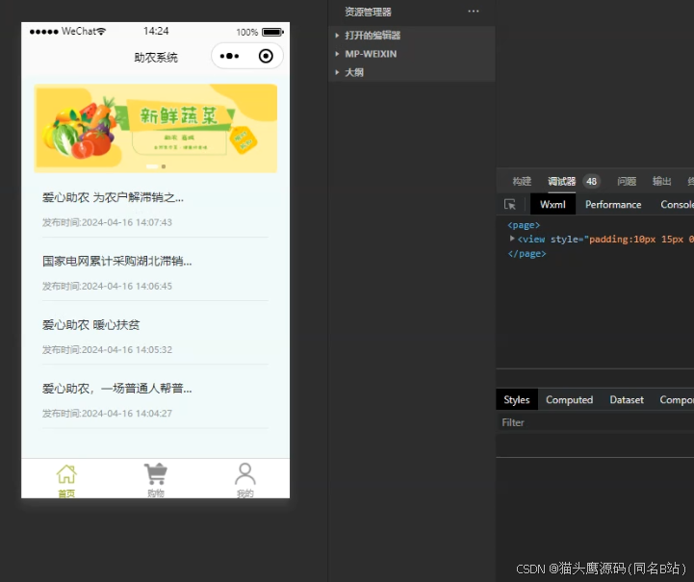
Task: Click the 助农系统 page title
Action: coord(156,58)
